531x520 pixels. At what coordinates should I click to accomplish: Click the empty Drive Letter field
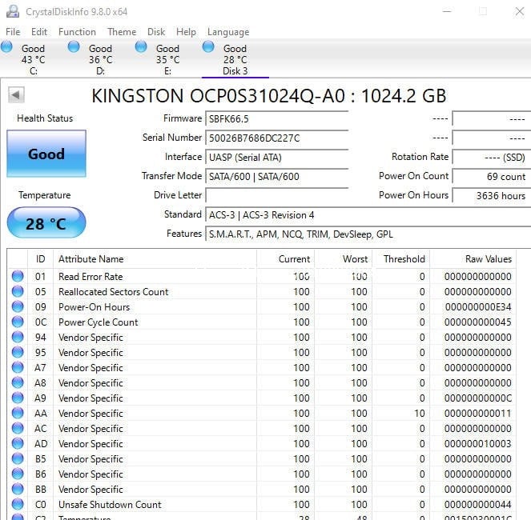click(276, 195)
